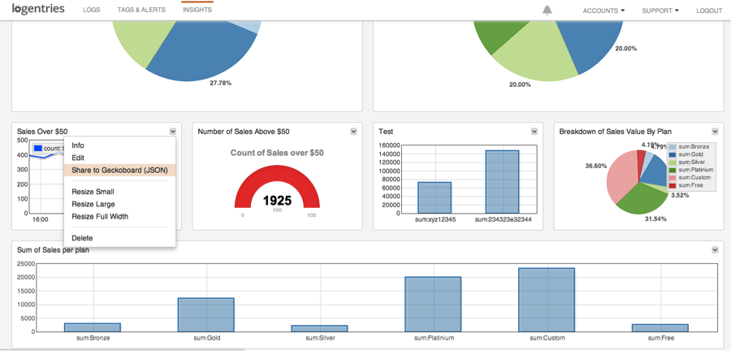The image size is (731, 351).
Task: Open the Test widget dropdown arrow
Action: 534,132
